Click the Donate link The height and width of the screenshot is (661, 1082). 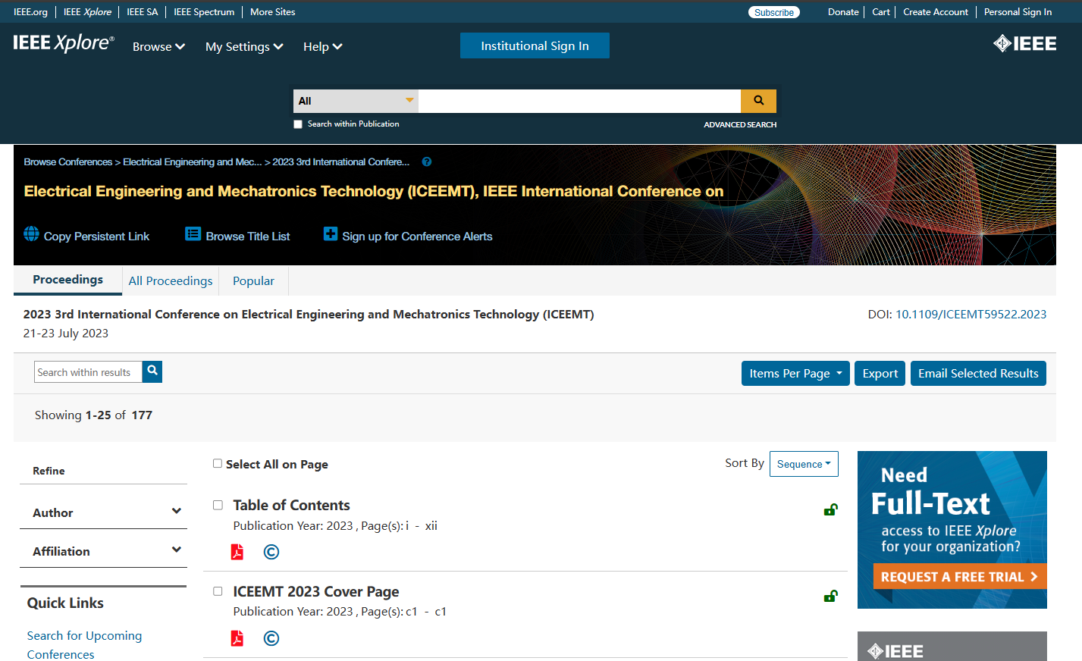(843, 12)
